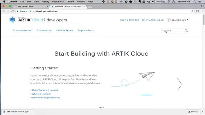205x115 pixels.
Task: Click the Wi-Fi status icon
Action: 169,2
